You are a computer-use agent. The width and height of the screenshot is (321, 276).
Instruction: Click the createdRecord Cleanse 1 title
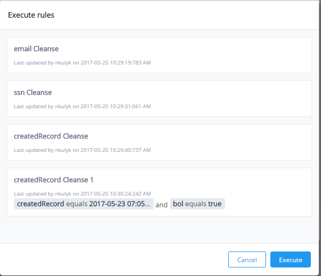[x=54, y=180]
